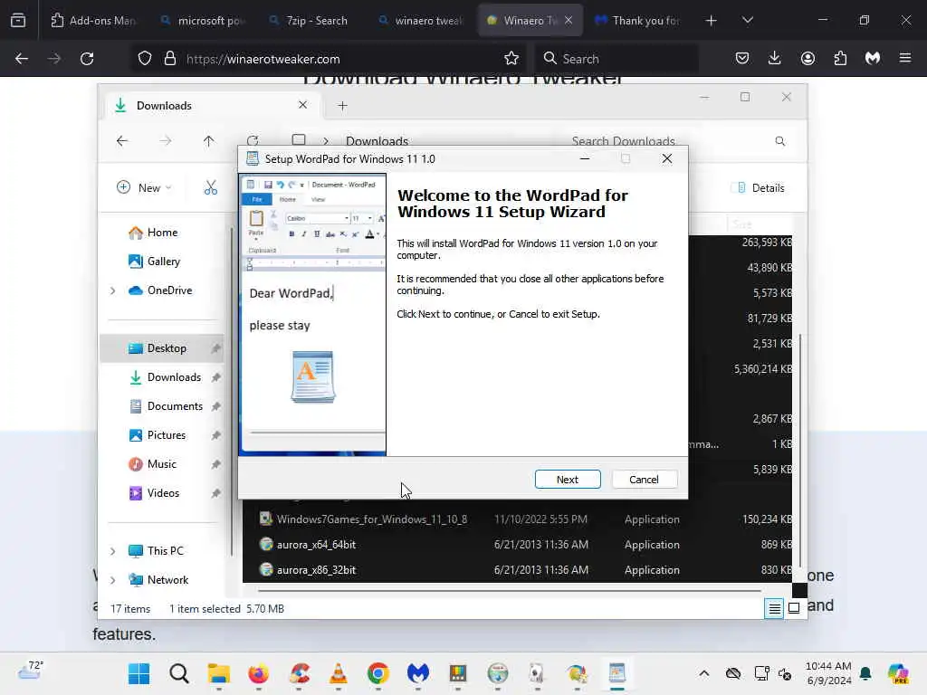Open Firefox from taskbar
Viewport: 927px width, 695px height.
[x=258, y=673]
